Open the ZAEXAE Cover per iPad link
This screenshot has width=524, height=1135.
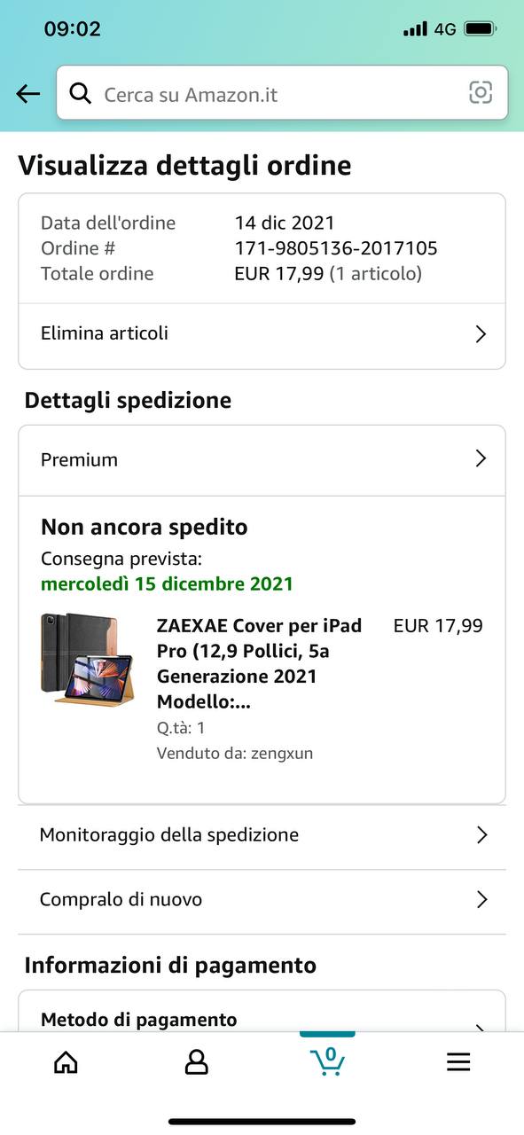(260, 663)
